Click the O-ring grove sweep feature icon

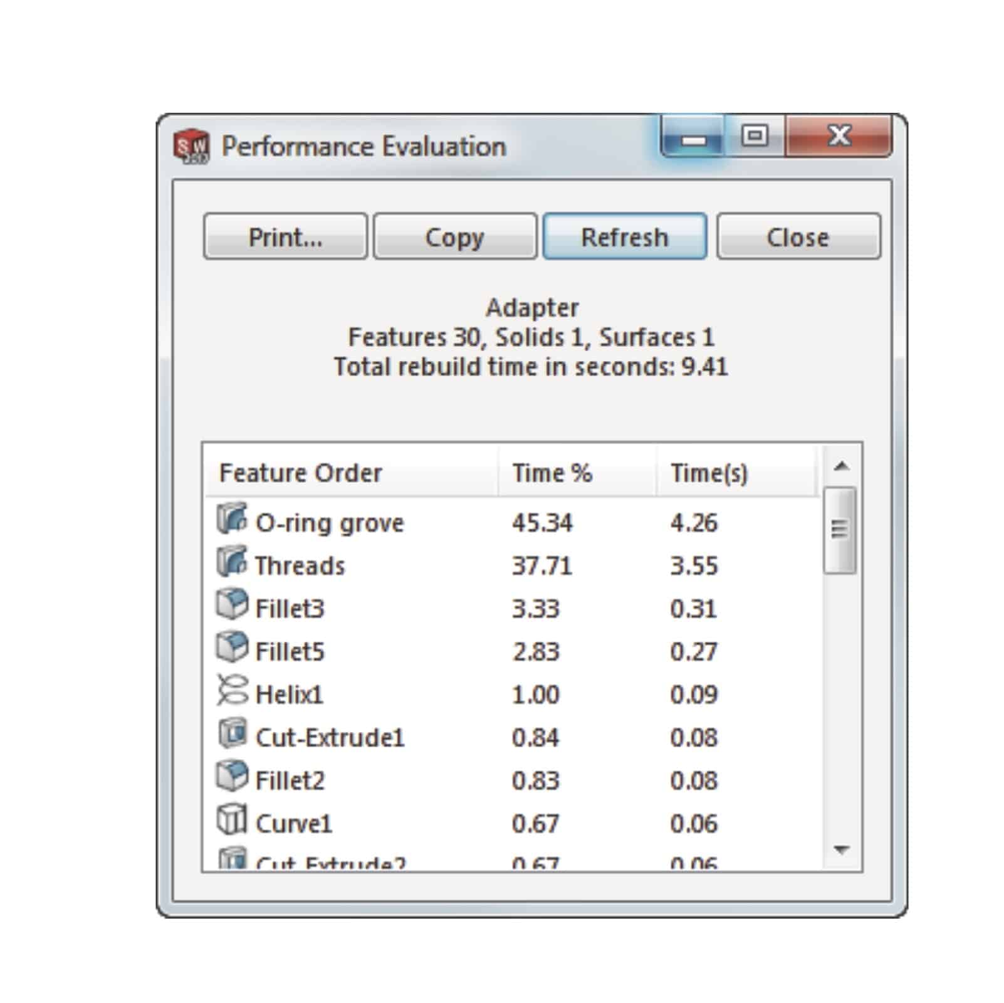pos(231,520)
